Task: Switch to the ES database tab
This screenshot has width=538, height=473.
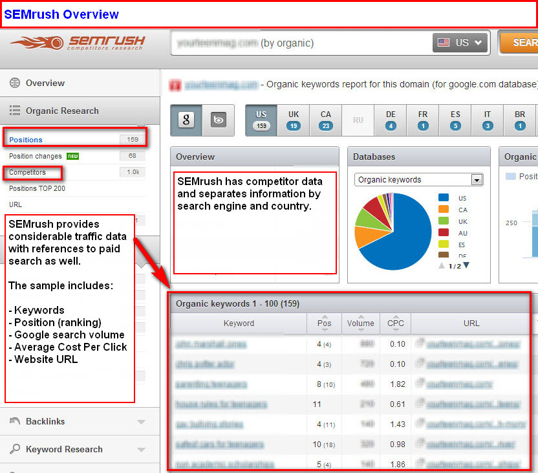Action: tap(455, 120)
